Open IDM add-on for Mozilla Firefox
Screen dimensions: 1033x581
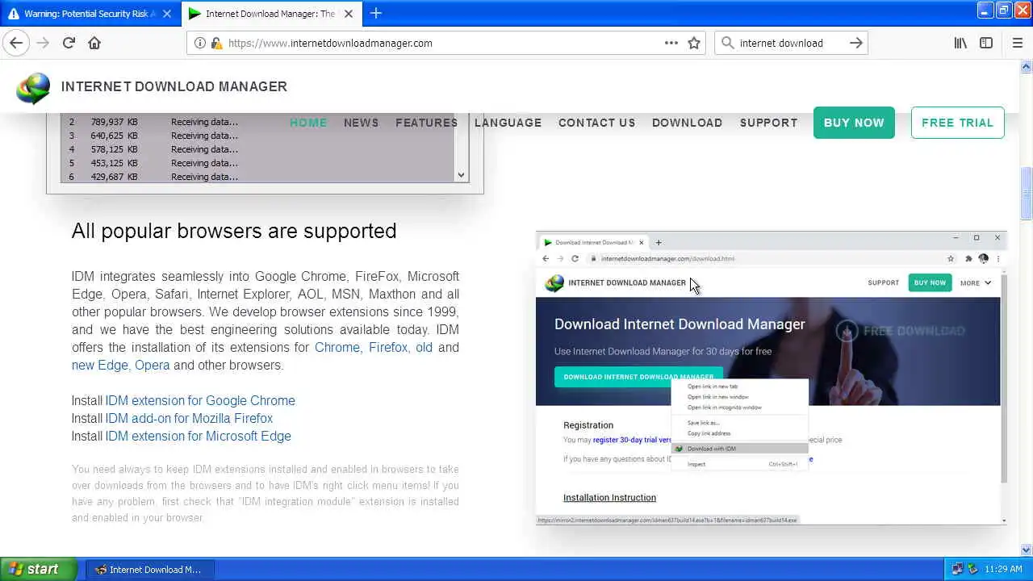[189, 418]
